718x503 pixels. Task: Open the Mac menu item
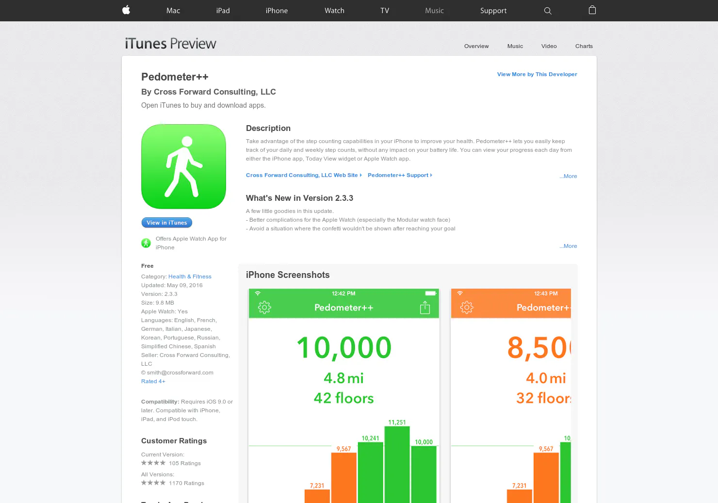173,11
